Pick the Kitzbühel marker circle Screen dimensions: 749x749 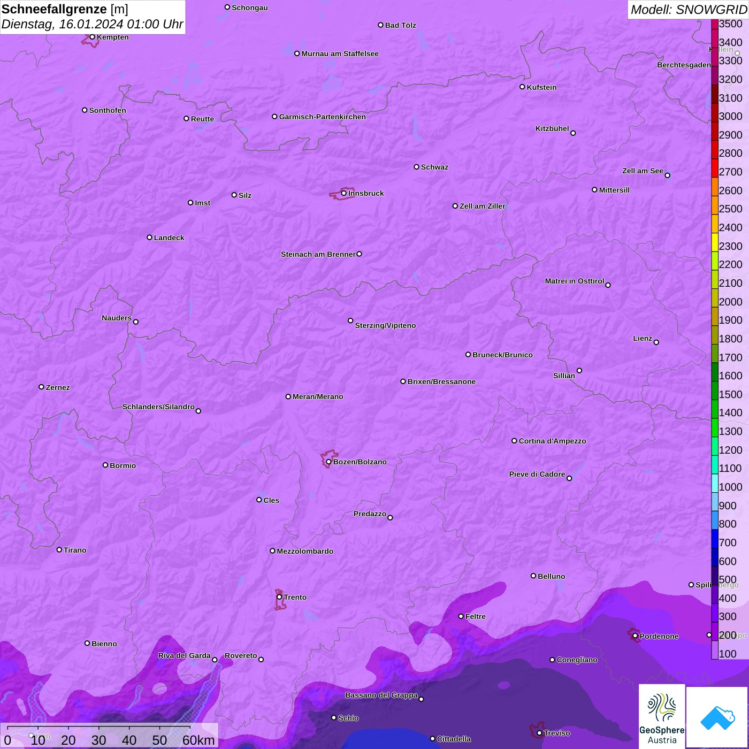(573, 133)
